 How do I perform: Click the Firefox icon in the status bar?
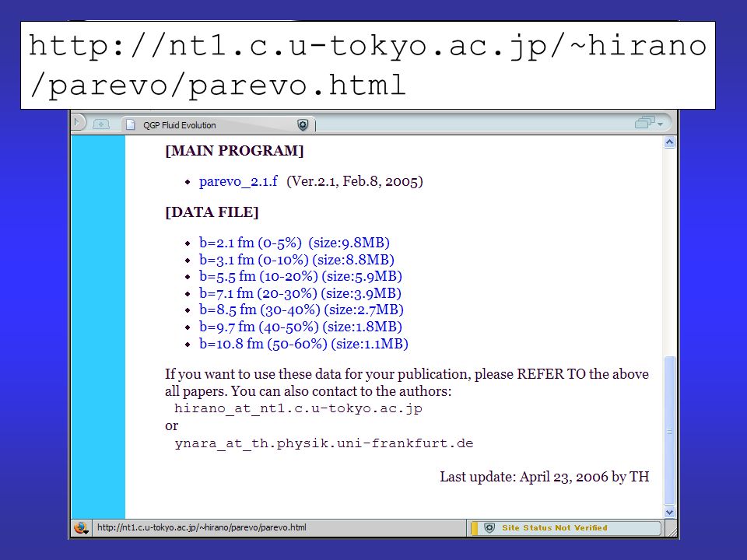[80, 527]
